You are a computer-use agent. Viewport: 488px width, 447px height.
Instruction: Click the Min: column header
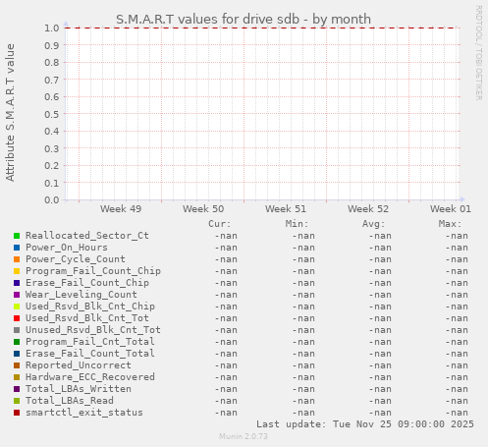click(297, 224)
